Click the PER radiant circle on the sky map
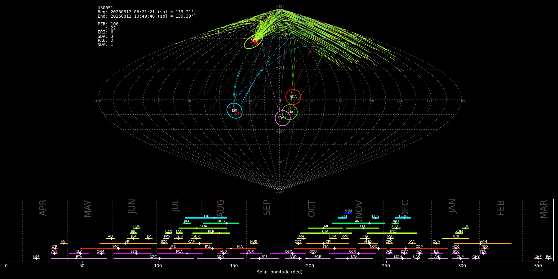The image size is (558, 279). [x=253, y=41]
